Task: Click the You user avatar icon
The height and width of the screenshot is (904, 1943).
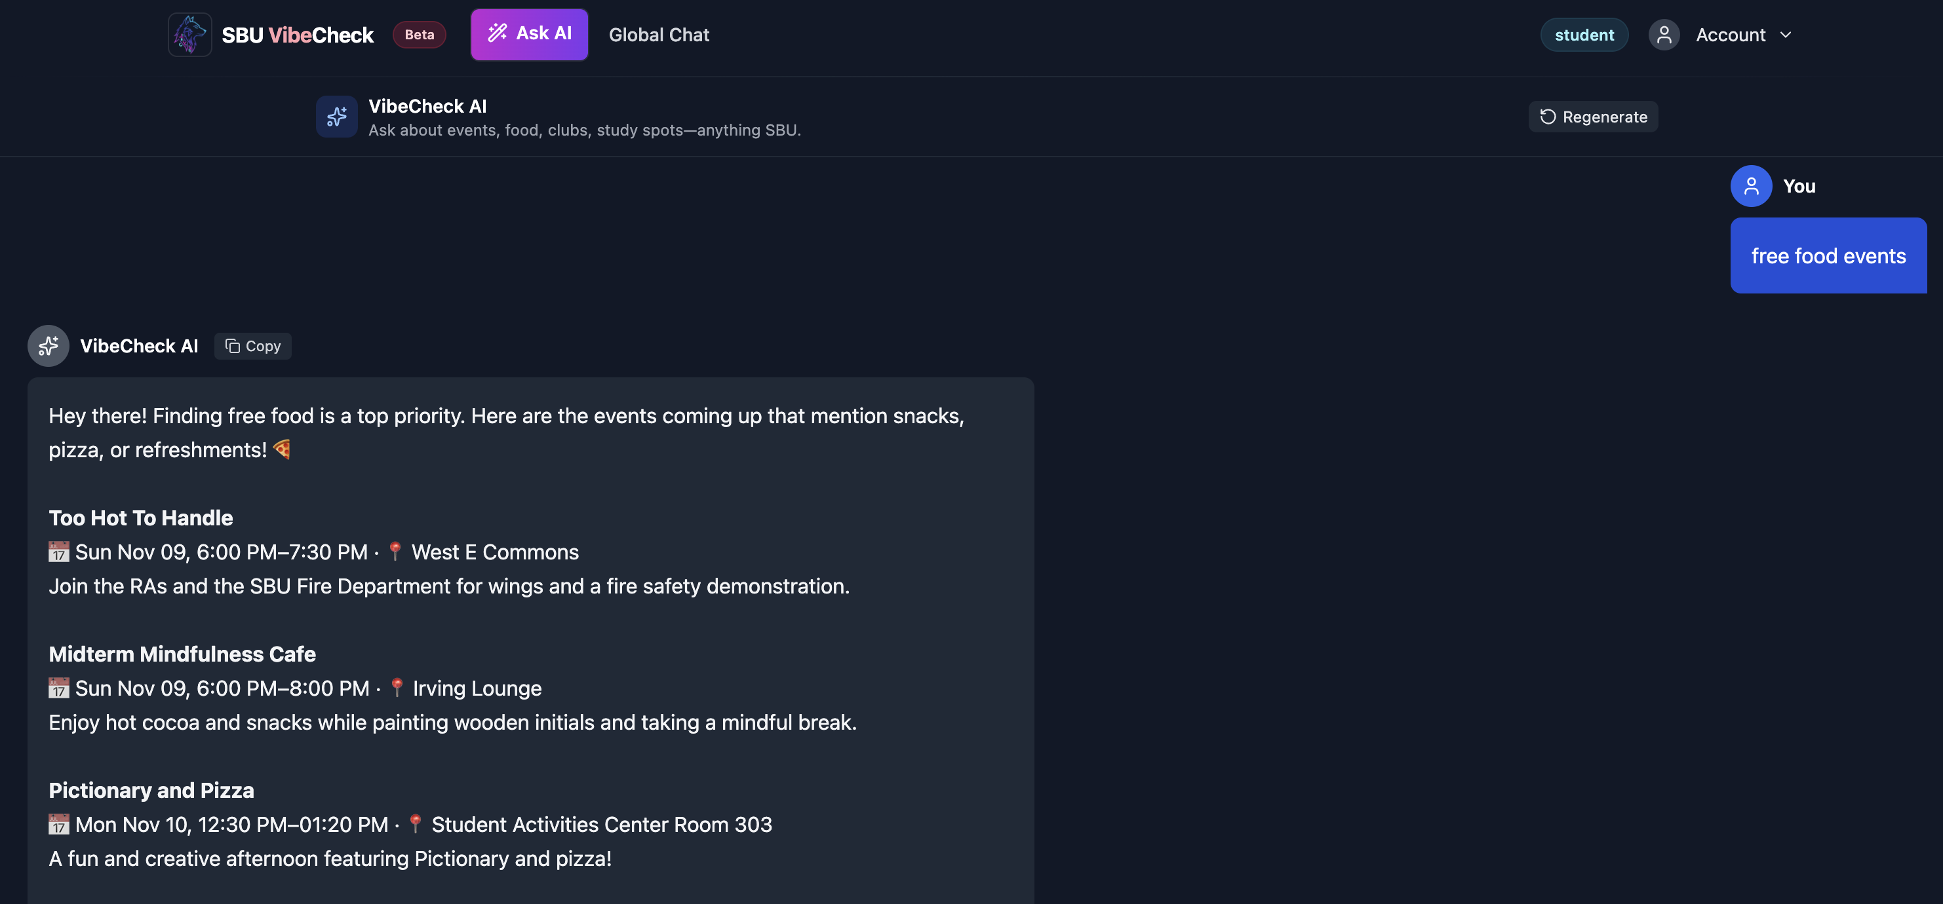Action: [x=1751, y=186]
